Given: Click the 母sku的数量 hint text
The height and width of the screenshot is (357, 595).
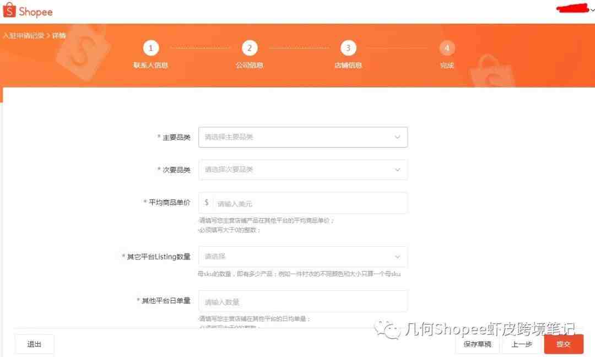Looking at the screenshot, I should click(299, 274).
